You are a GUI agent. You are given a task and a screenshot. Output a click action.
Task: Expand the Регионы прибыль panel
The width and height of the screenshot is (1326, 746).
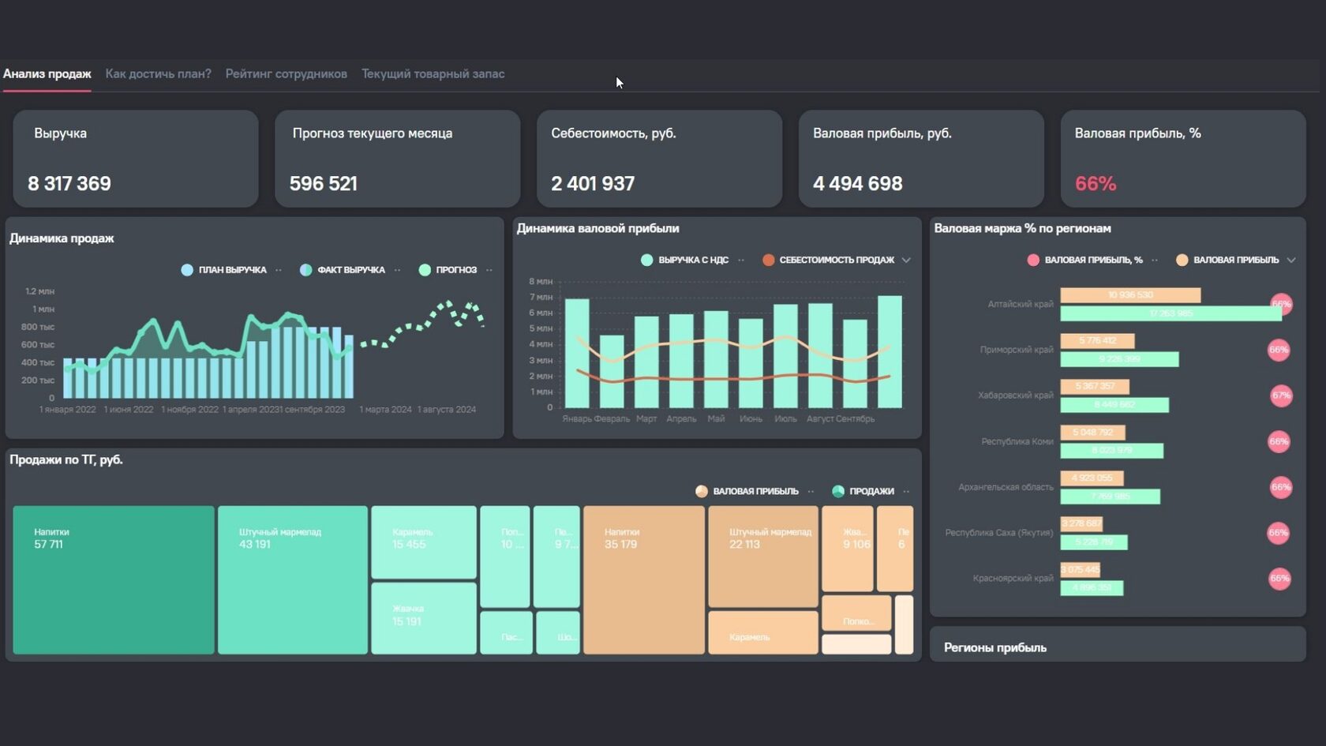click(x=1118, y=645)
